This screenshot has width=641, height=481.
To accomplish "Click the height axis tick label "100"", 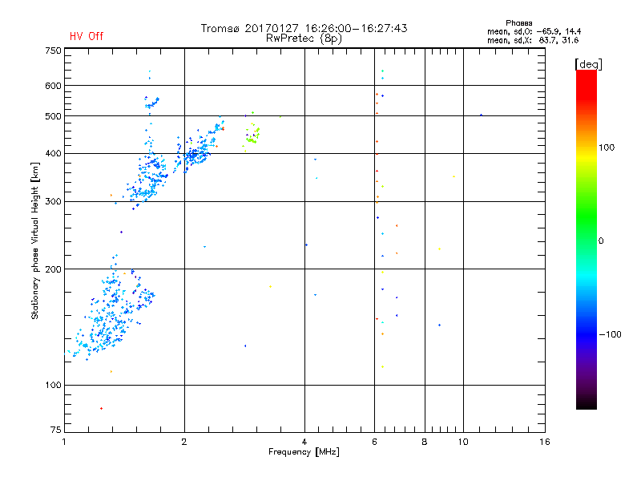I will 53,386.
